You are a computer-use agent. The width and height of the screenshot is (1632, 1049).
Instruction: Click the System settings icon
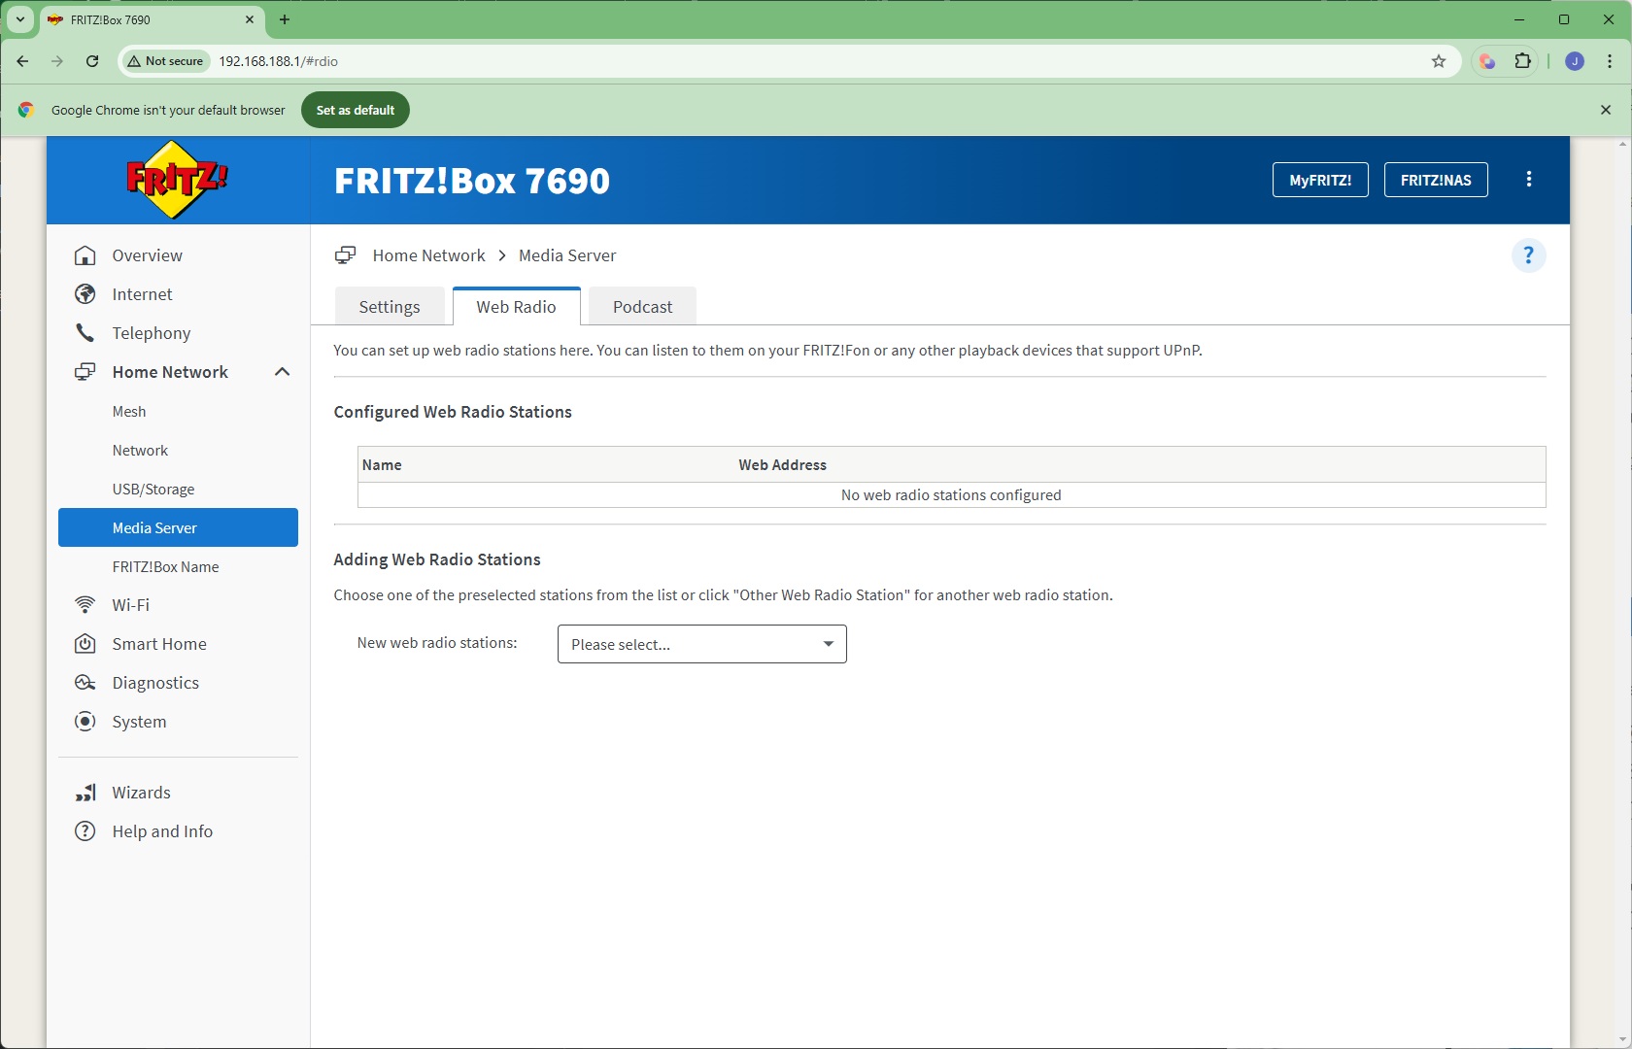tap(85, 722)
